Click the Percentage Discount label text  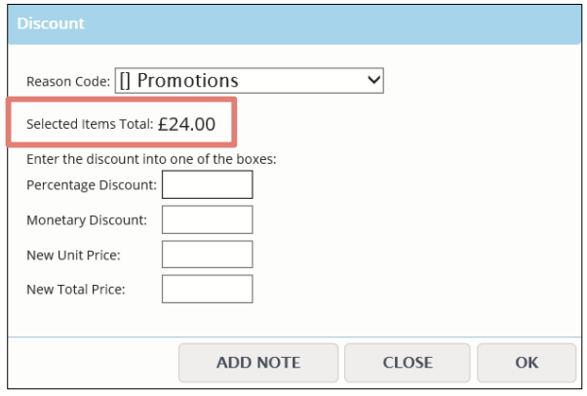click(x=92, y=185)
